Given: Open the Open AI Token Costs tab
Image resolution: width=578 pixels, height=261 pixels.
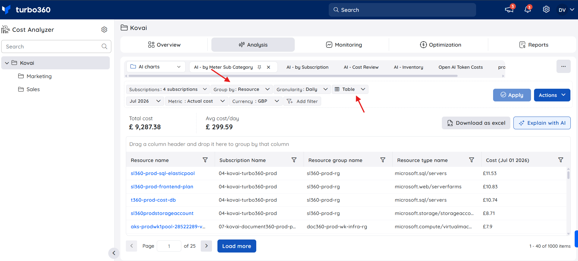Looking at the screenshot, I should click(461, 67).
